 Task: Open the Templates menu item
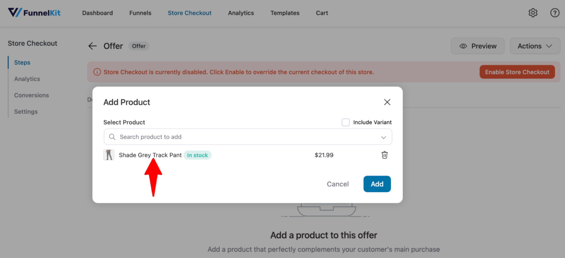(x=285, y=13)
